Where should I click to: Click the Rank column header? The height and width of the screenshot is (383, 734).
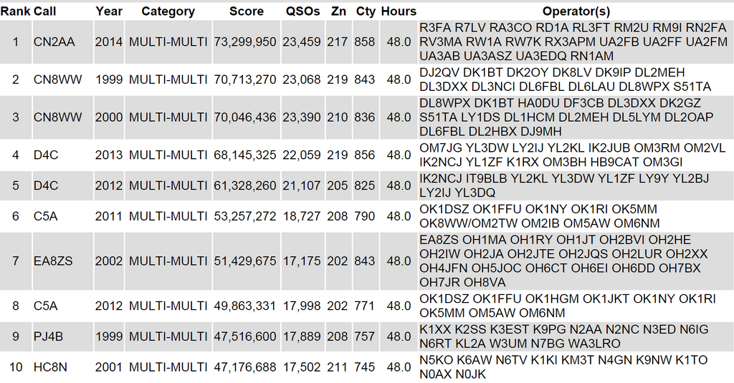pyautogui.click(x=15, y=11)
